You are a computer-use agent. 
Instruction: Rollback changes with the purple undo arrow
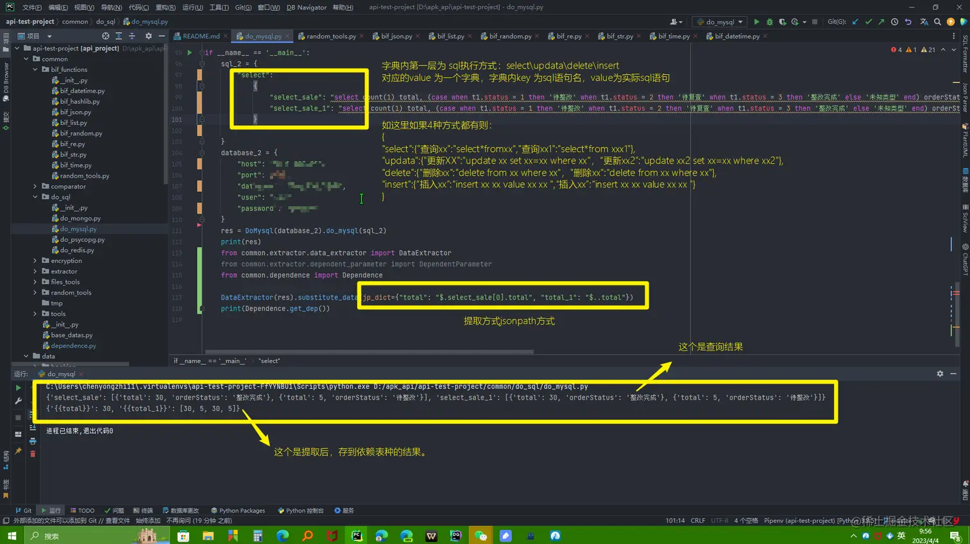click(908, 22)
